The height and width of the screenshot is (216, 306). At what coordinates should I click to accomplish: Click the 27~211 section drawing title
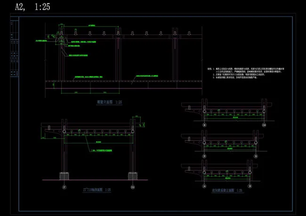tap(97, 190)
